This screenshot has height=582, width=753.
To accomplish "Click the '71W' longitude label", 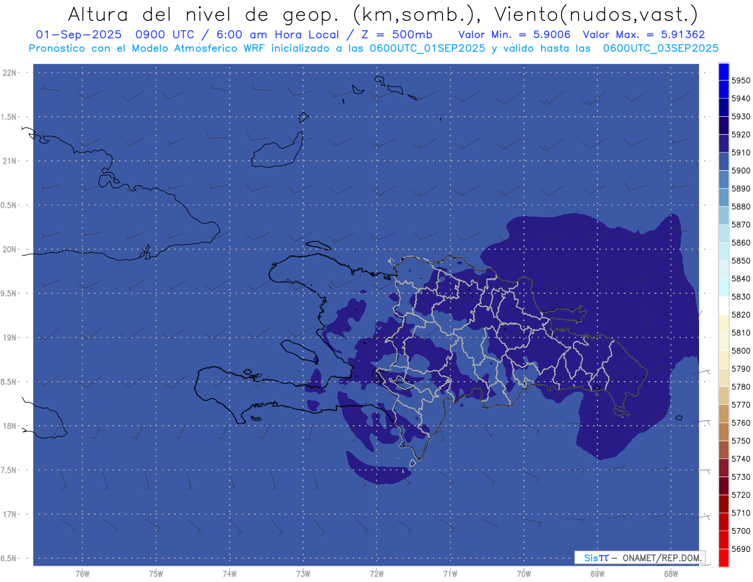I will tap(450, 574).
